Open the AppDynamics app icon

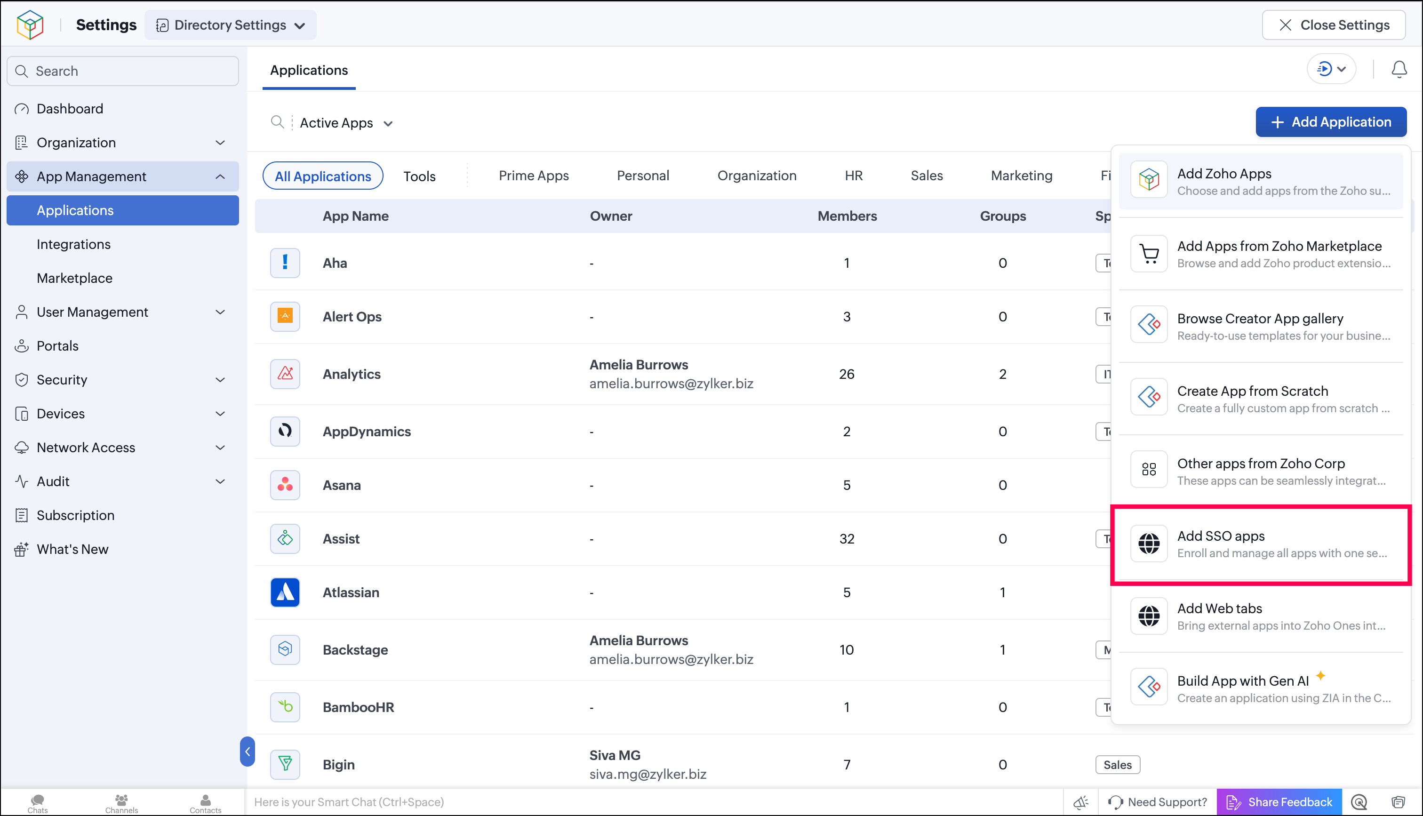285,431
